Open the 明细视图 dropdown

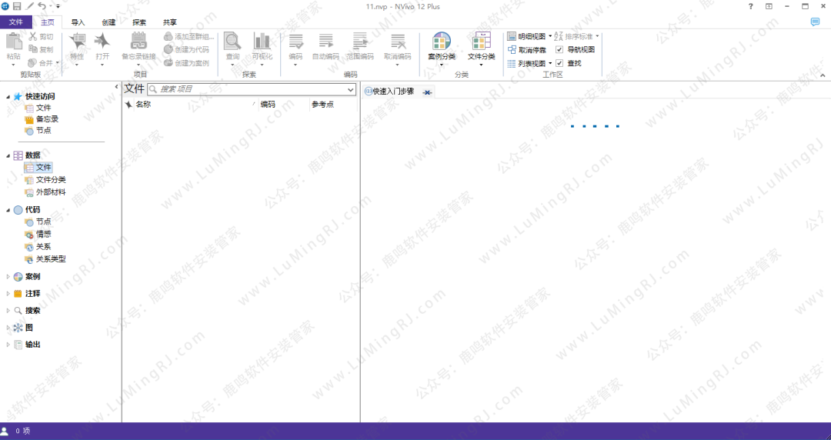click(x=550, y=36)
